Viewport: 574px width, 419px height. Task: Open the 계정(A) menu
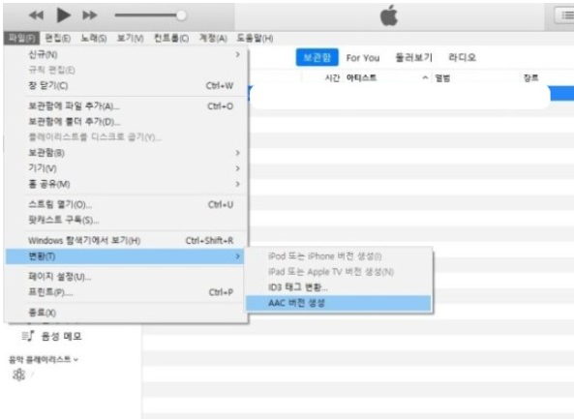213,38
